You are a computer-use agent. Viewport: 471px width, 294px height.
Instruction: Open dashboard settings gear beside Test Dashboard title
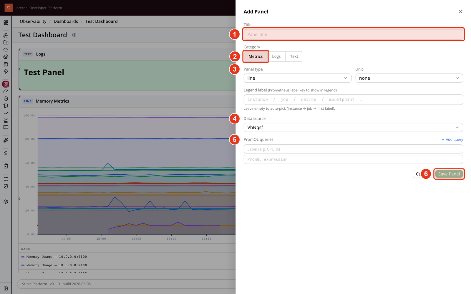[74, 35]
